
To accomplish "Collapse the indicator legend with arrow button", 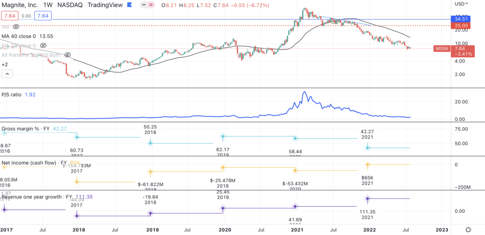I will coord(8,74).
